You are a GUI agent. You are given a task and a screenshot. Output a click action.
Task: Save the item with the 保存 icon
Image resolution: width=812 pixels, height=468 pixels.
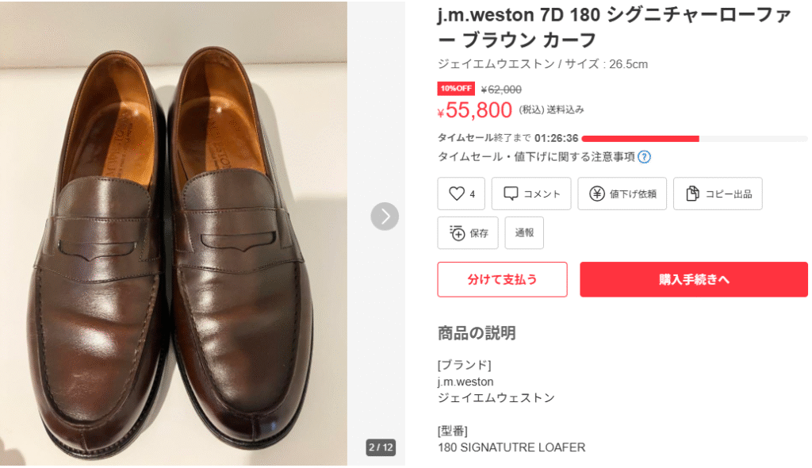click(457, 232)
